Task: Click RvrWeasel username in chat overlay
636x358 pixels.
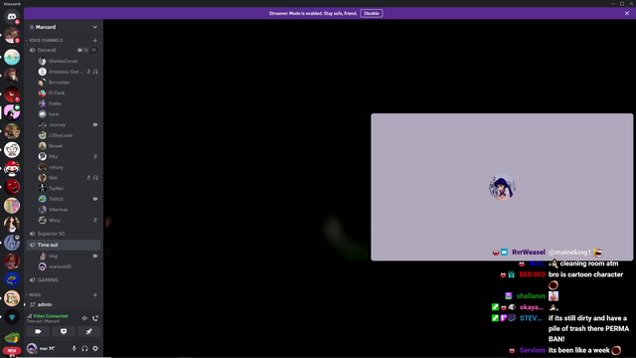Action: click(x=528, y=252)
